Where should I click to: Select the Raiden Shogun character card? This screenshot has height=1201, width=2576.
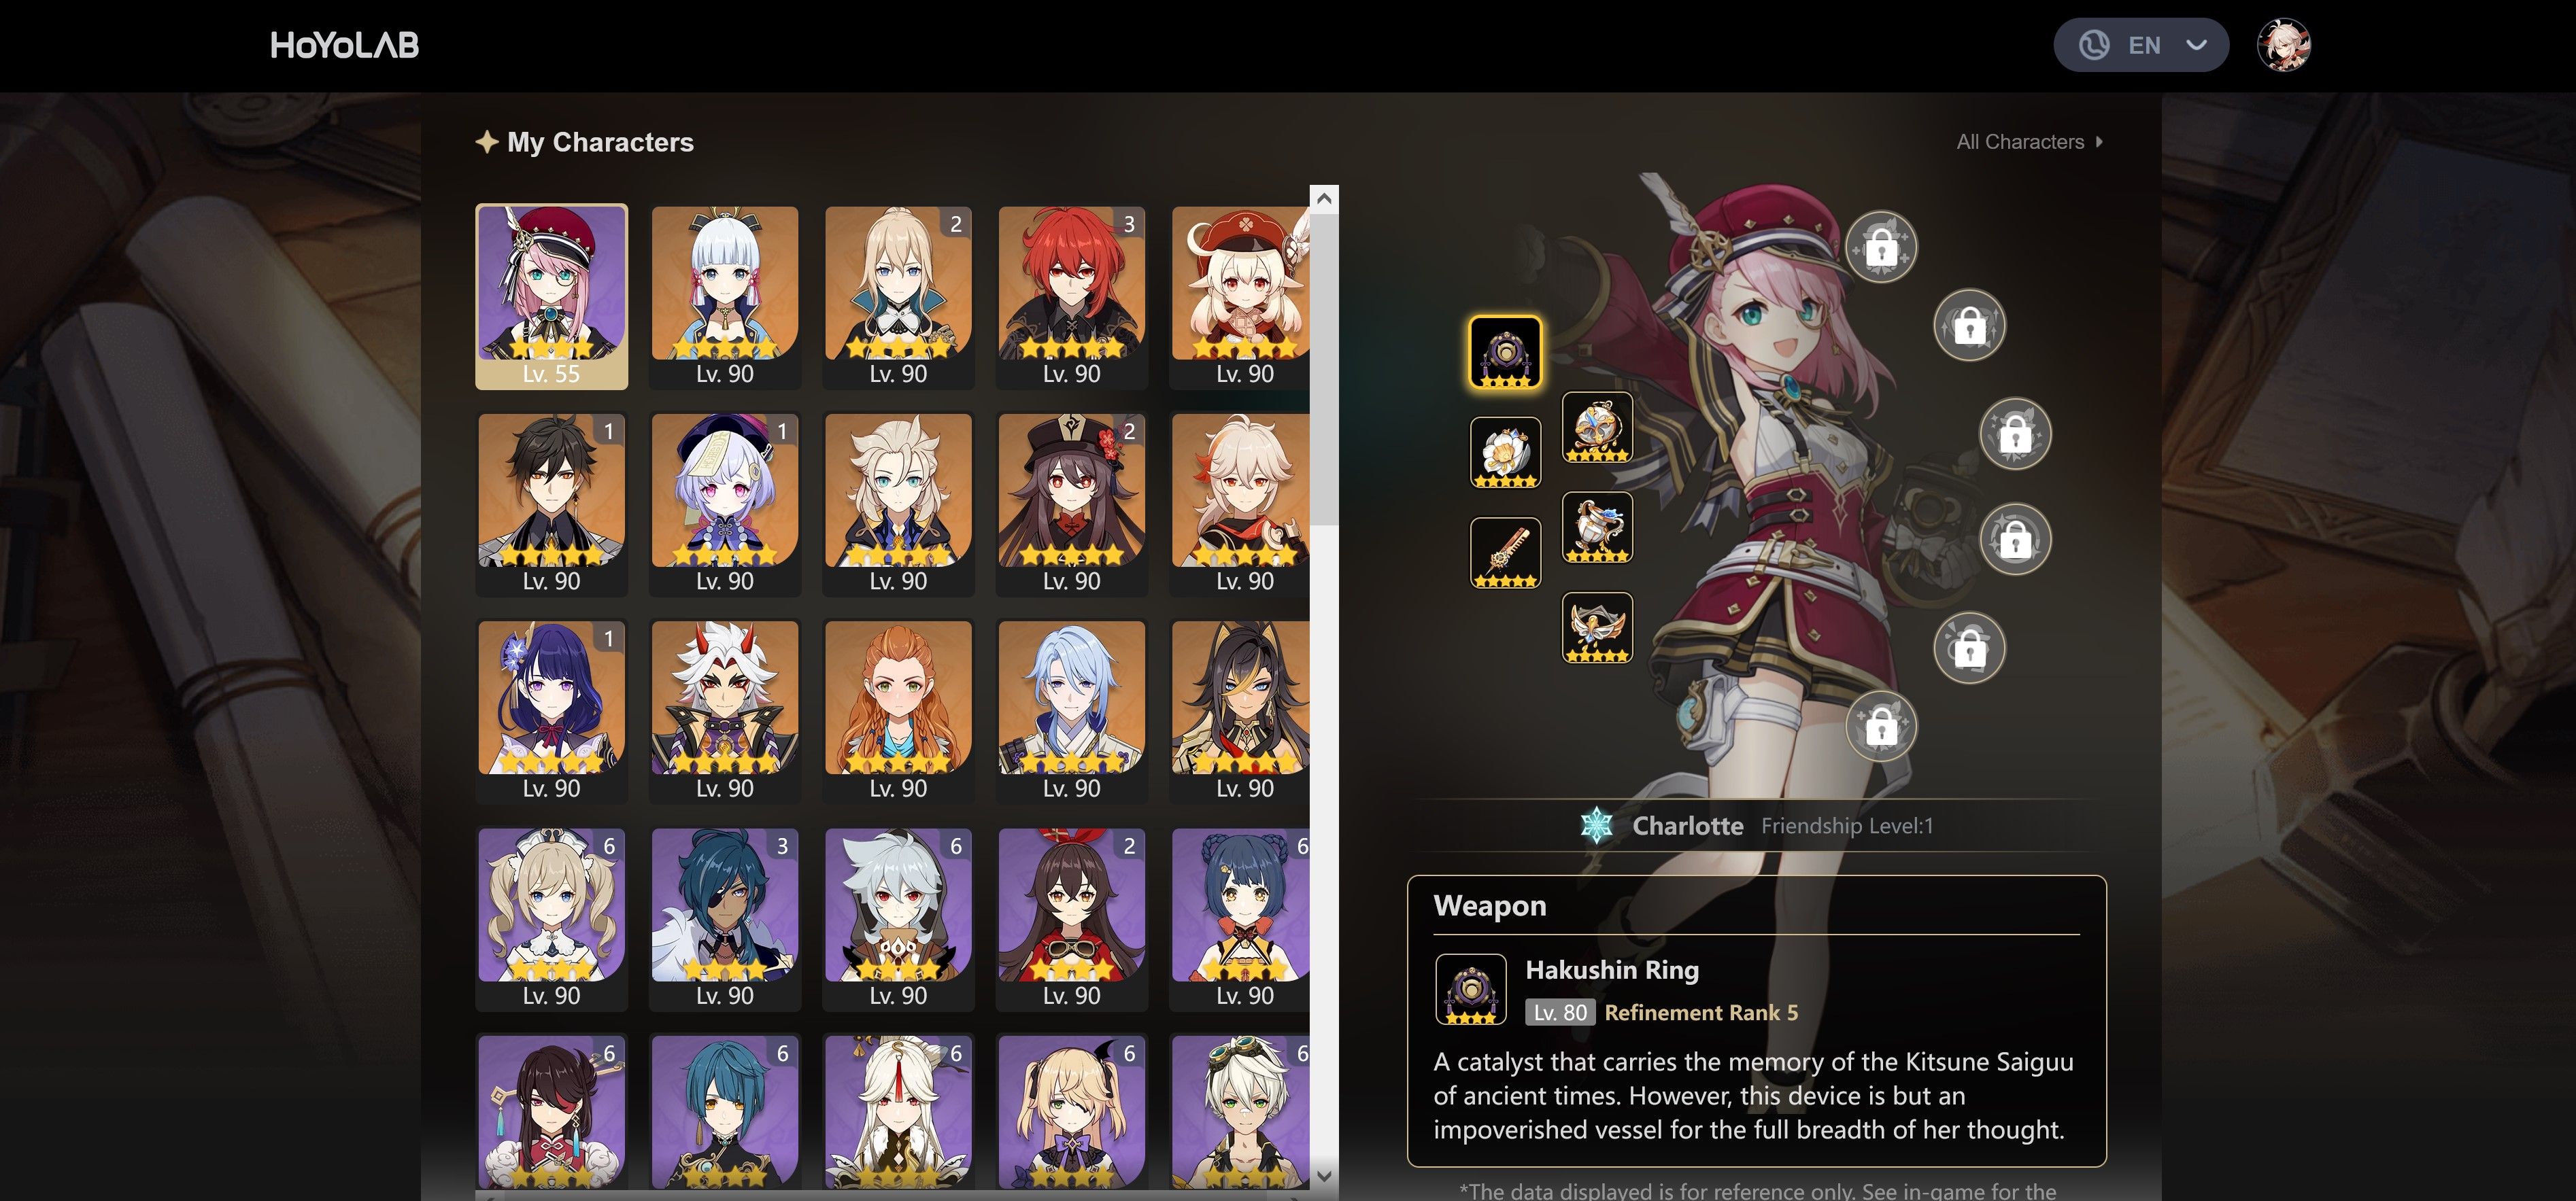pyautogui.click(x=552, y=712)
